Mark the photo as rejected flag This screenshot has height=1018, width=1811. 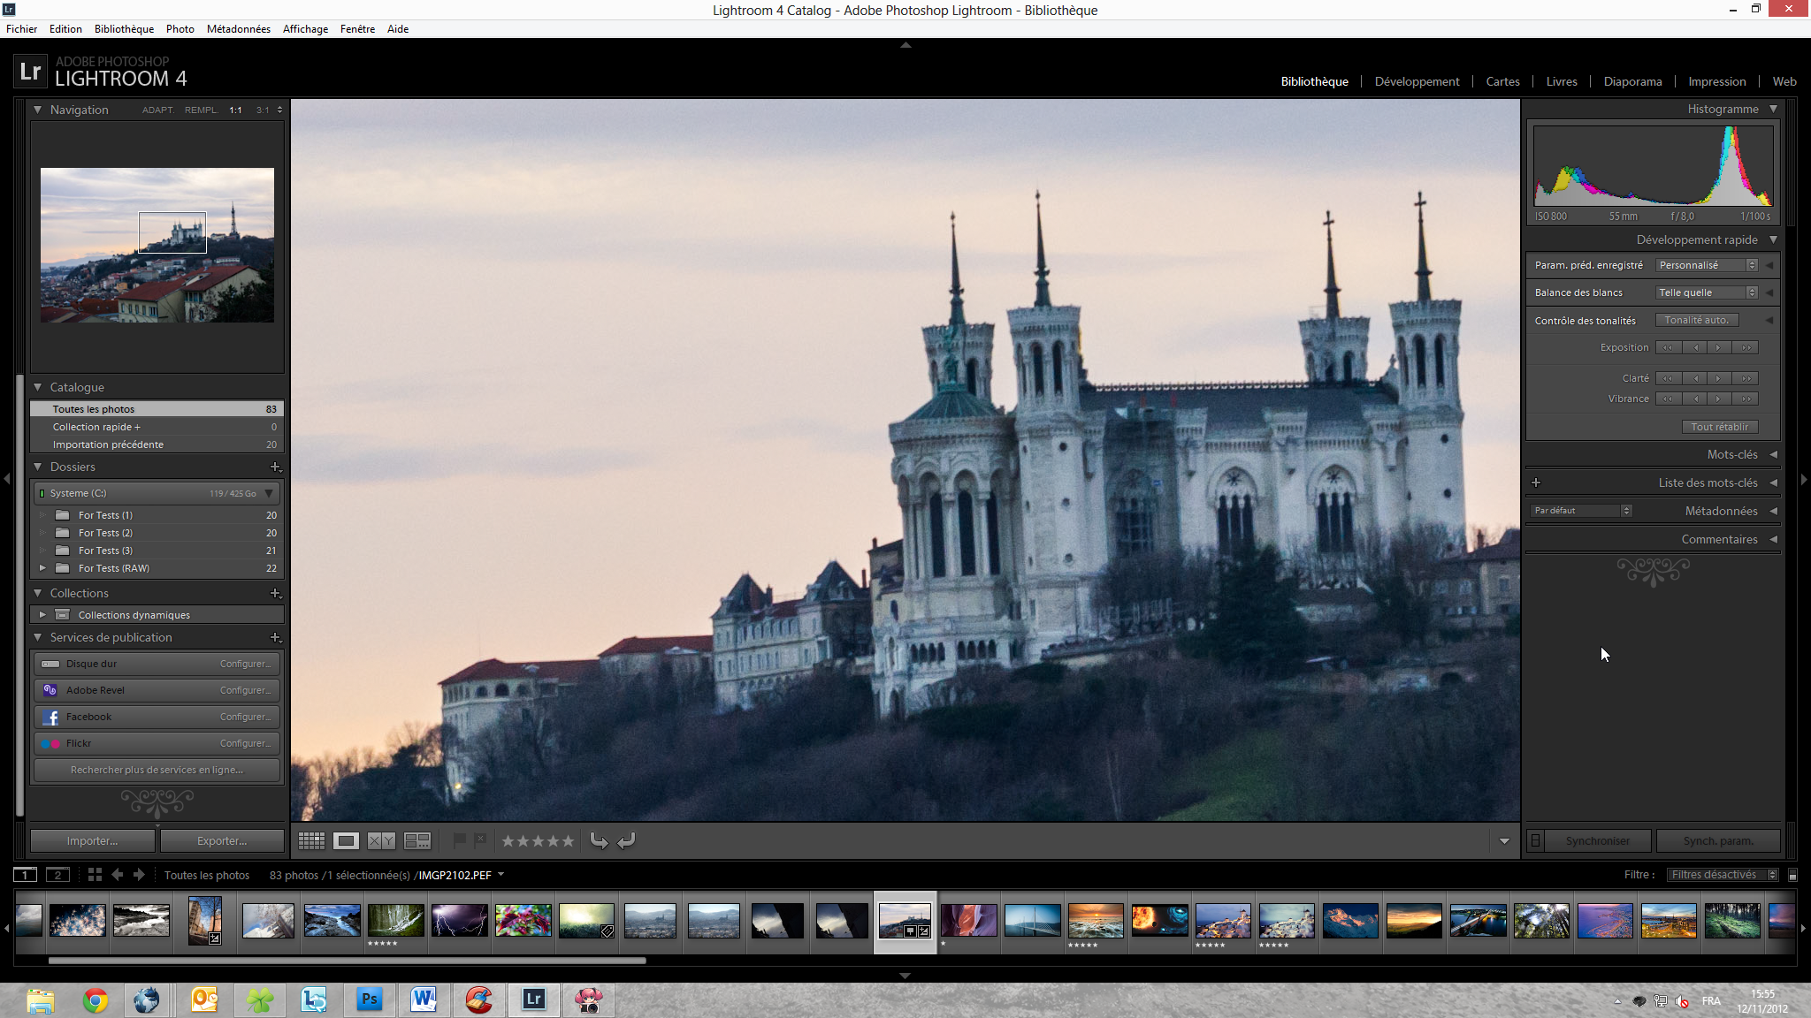pyautogui.click(x=480, y=840)
